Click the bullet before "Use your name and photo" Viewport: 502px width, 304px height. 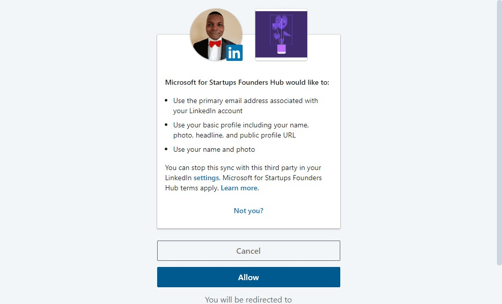tap(166, 149)
